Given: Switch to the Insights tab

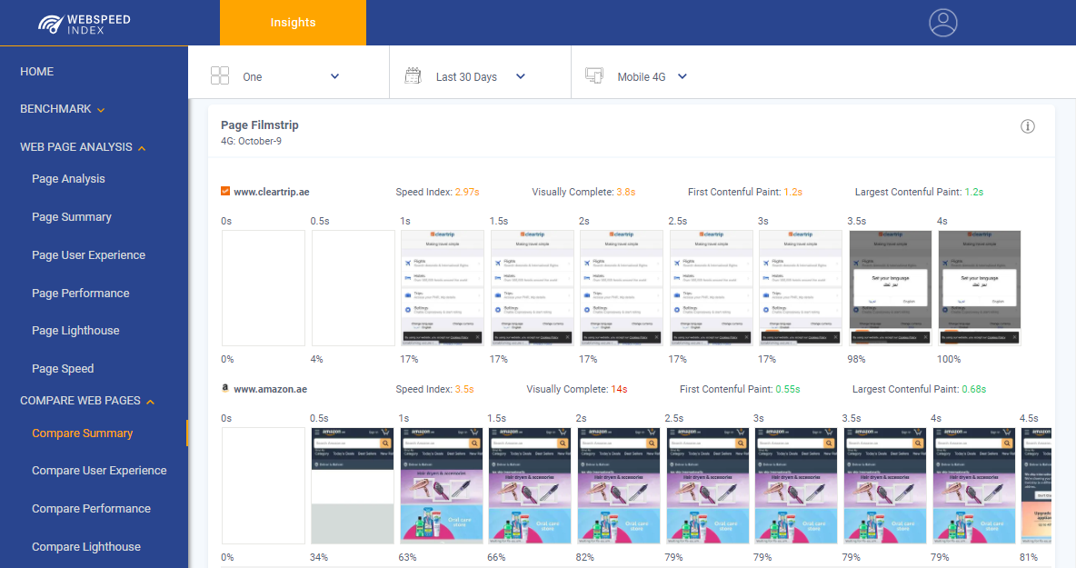Looking at the screenshot, I should pos(293,23).
